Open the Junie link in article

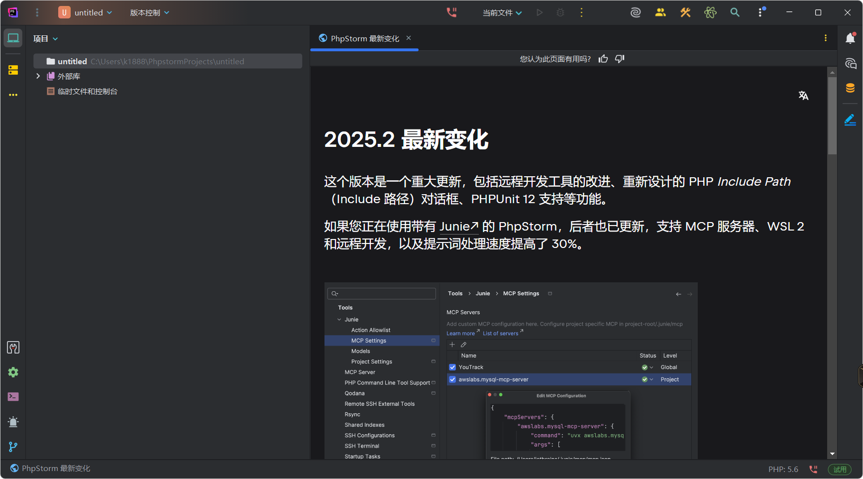tap(459, 227)
